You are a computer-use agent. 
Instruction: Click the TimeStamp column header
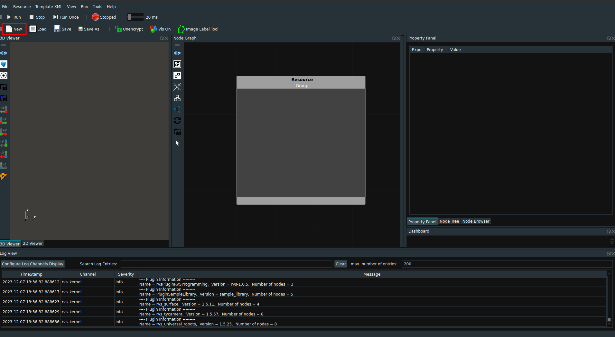coord(31,274)
